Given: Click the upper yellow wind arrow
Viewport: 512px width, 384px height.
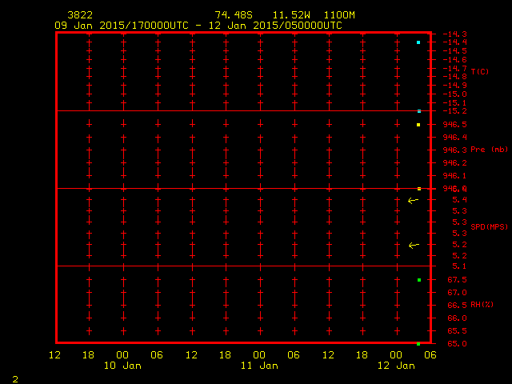Looking at the screenshot, I should 413,200.
